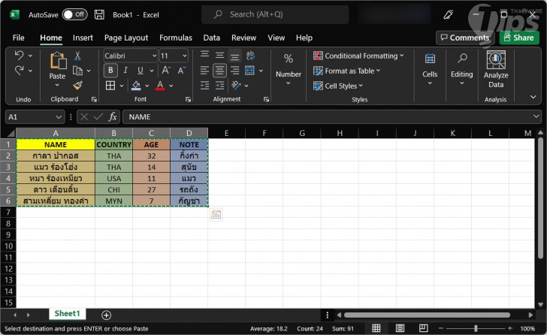Image resolution: width=547 pixels, height=335 pixels.
Task: Top-align cell contents
Action: click(205, 55)
